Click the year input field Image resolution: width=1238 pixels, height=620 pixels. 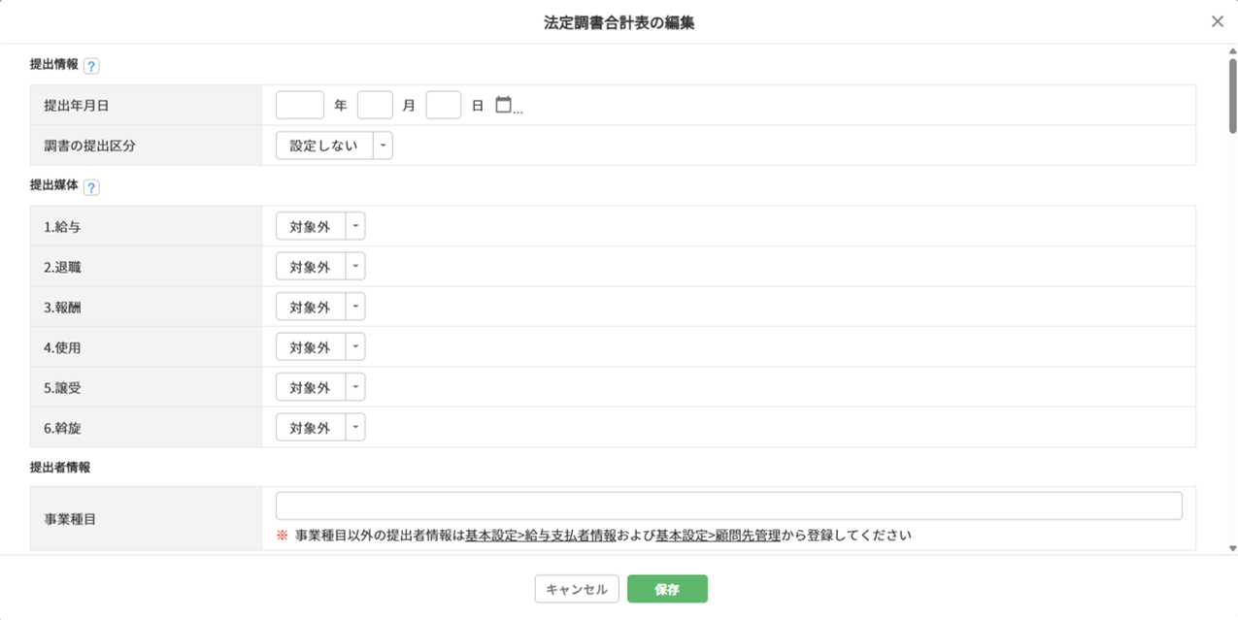coord(299,105)
